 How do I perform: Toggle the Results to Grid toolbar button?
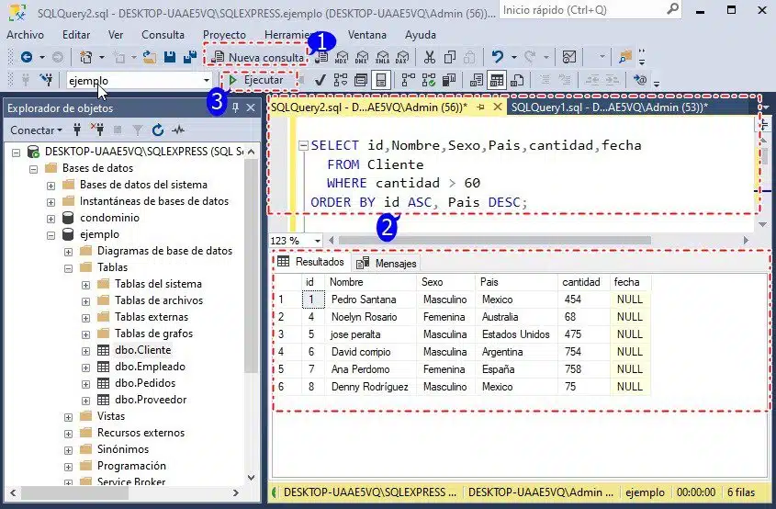[x=496, y=80]
